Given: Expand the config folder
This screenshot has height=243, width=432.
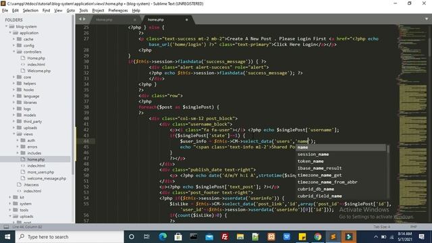Looking at the screenshot, I should pos(13,45).
